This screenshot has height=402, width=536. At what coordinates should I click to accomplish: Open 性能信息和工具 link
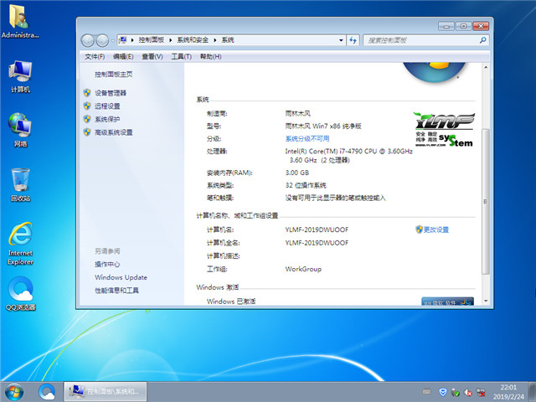pyautogui.click(x=116, y=291)
